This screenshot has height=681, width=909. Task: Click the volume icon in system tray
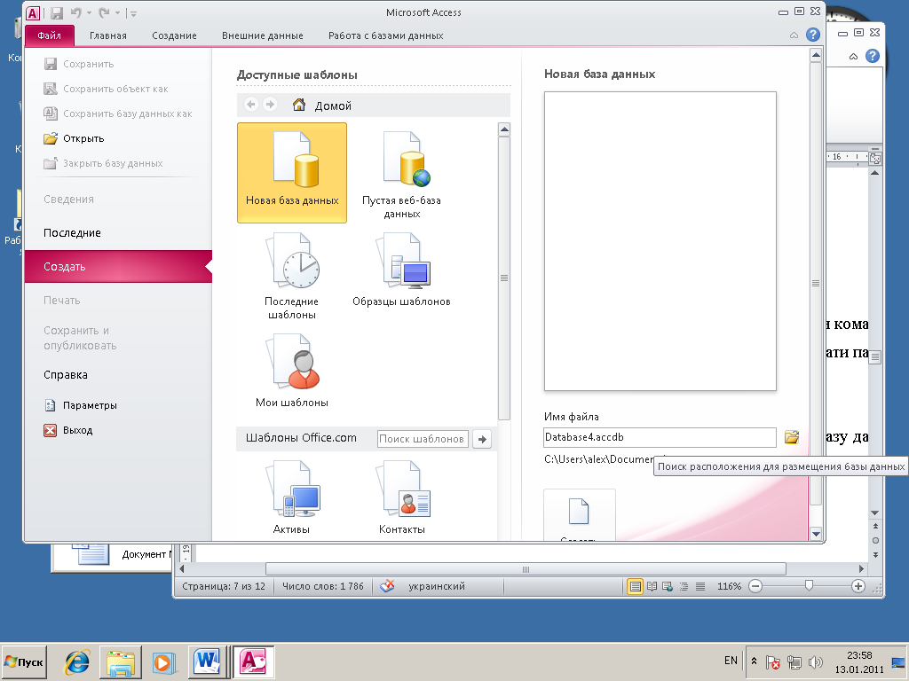click(815, 661)
